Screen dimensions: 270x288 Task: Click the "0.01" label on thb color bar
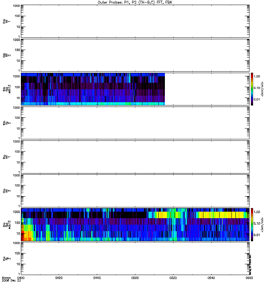coord(257,99)
